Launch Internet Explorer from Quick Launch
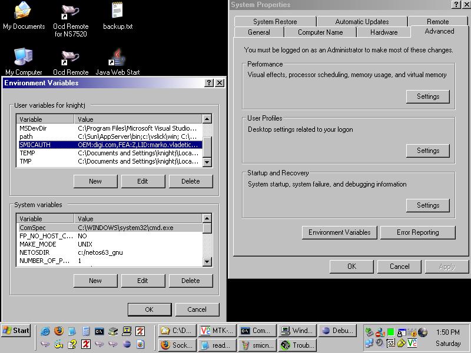This screenshot has width=471, height=353. (x=45, y=331)
